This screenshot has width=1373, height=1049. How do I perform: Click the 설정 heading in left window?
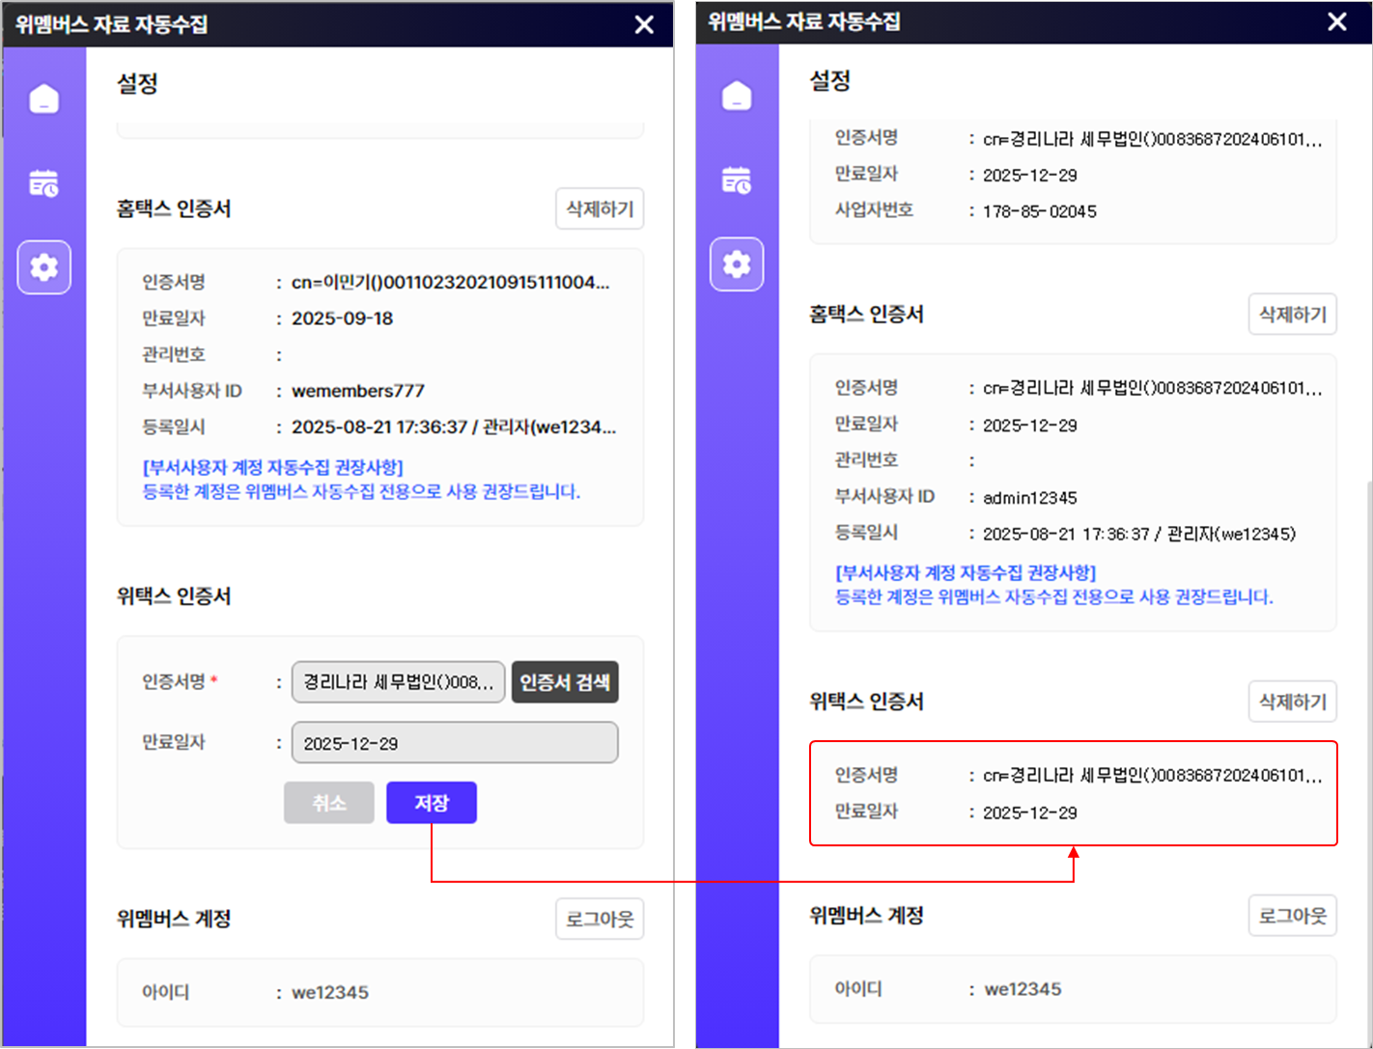click(x=137, y=84)
